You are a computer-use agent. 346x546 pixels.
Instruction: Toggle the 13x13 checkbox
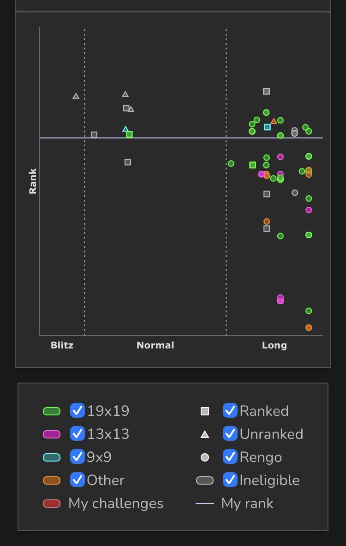click(78, 434)
